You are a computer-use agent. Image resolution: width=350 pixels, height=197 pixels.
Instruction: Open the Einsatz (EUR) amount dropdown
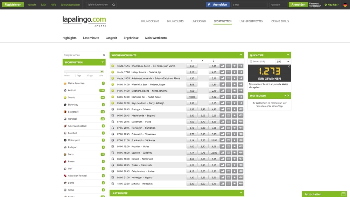pos(282,62)
